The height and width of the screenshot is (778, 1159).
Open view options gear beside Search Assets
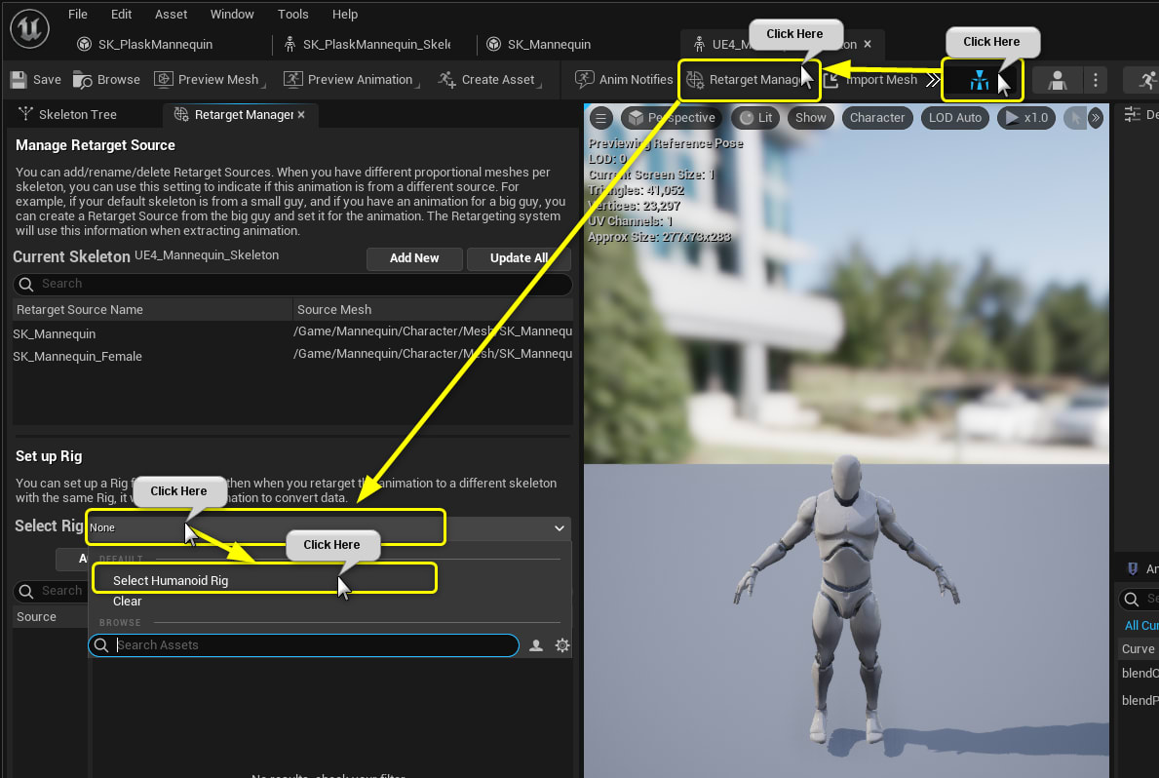[562, 645]
